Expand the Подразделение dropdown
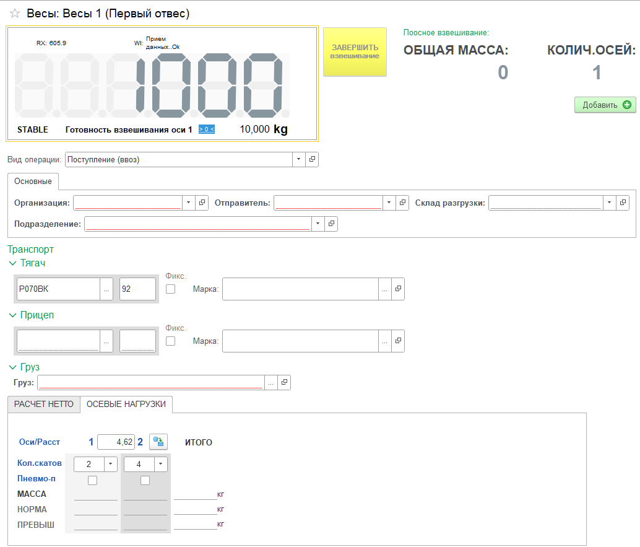Screen dimensions: 640x547 pyautogui.click(x=318, y=224)
